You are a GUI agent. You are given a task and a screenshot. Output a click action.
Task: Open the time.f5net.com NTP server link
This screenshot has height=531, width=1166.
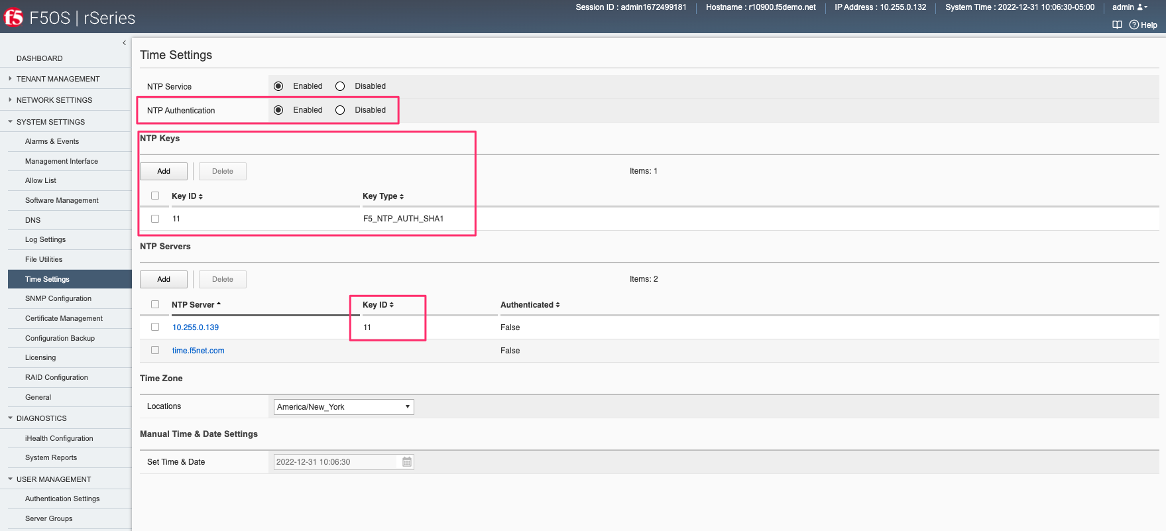click(198, 351)
